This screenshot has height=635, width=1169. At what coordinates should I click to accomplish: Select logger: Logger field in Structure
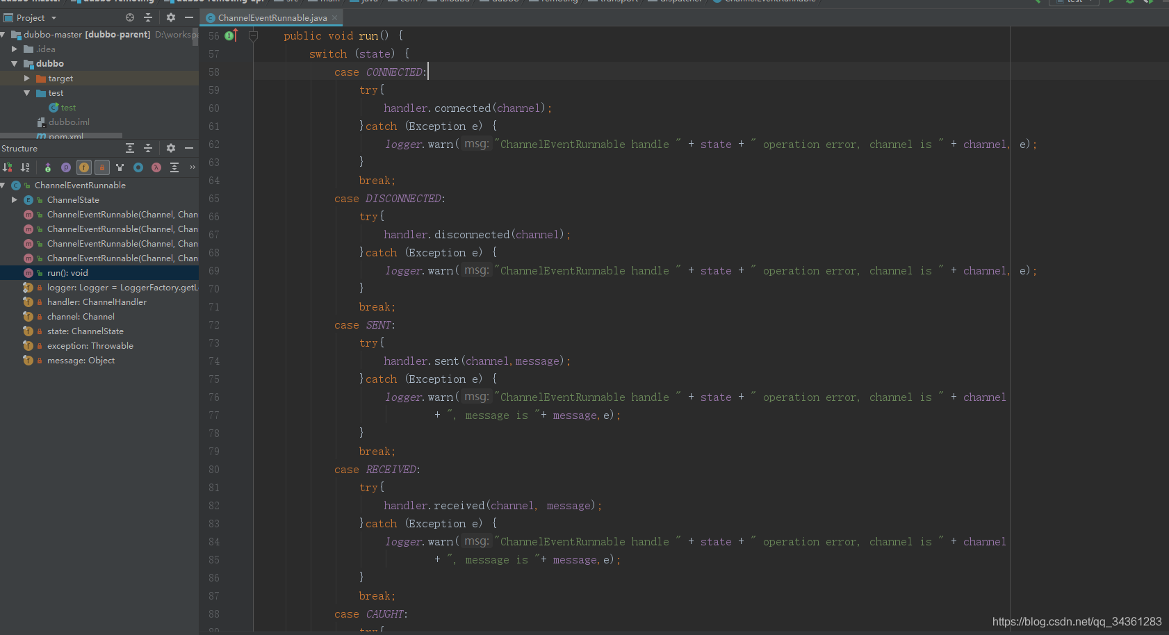pos(99,288)
